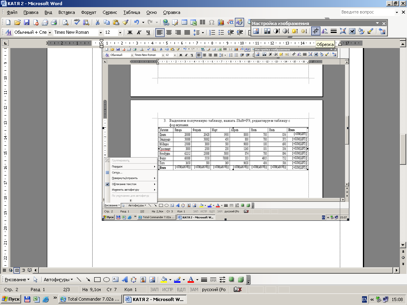Image resolution: width=407 pixels, height=305 pixels.
Task: Turn off left text alignment
Action: coord(160,33)
